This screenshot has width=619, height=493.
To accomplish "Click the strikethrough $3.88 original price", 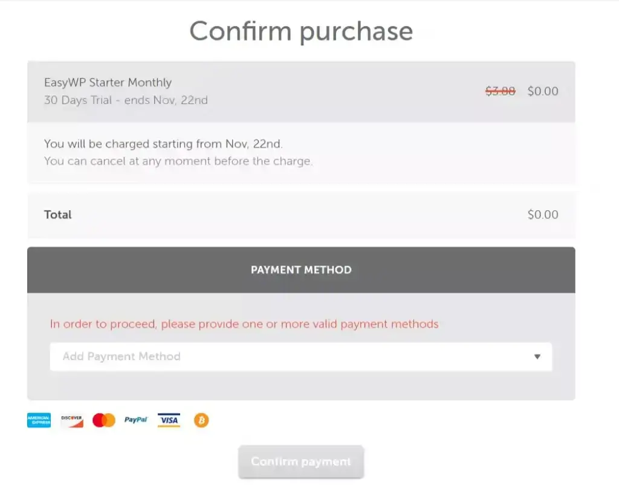I will point(499,91).
